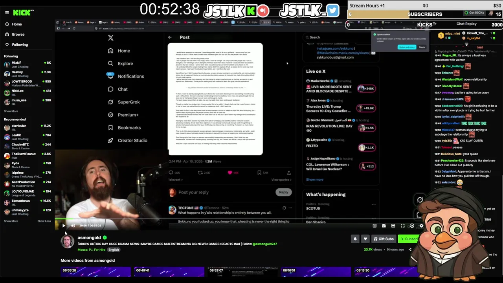The height and width of the screenshot is (283, 503).
Task: Click Show more under Live on X
Action: point(315,180)
